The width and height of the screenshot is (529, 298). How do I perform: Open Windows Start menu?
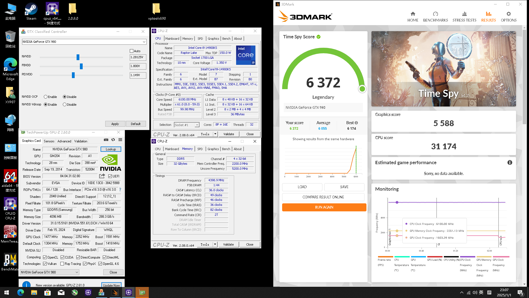[x=7, y=292]
